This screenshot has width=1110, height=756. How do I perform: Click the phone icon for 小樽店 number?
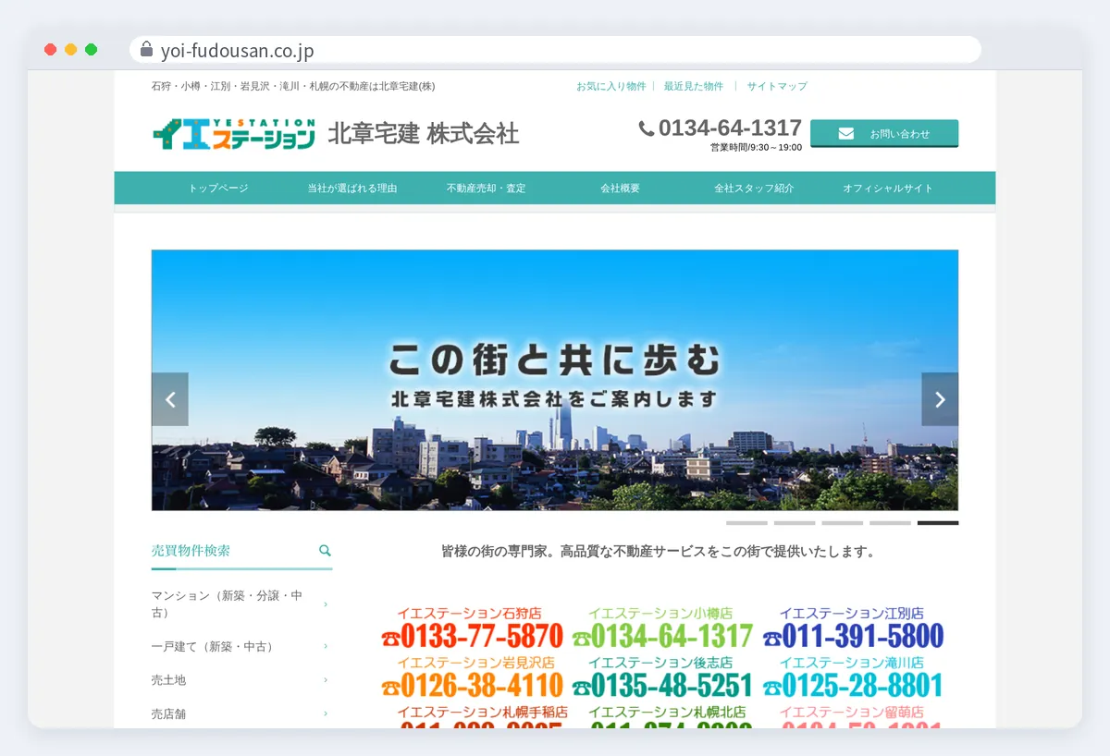[x=581, y=638]
